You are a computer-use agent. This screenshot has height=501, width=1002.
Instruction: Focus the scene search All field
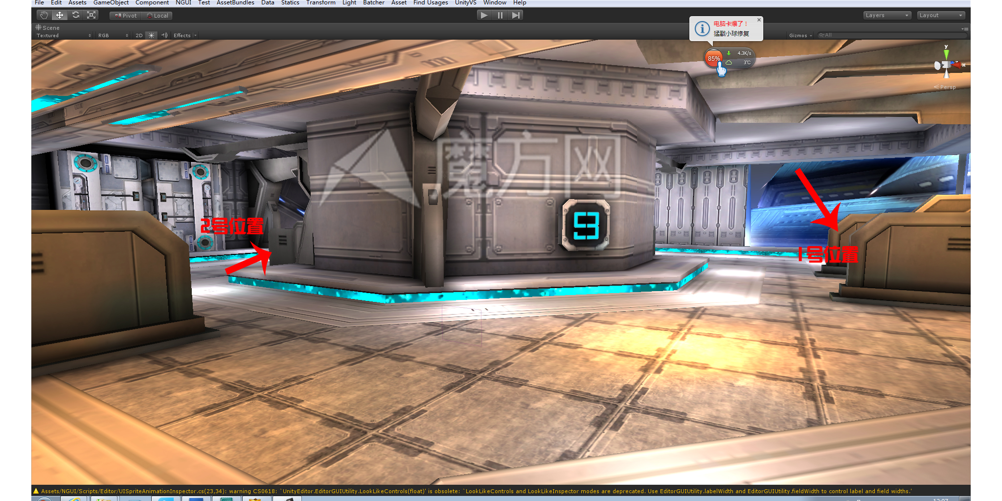point(891,35)
